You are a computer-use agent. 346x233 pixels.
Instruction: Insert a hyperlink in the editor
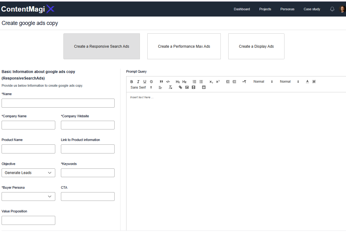click(x=180, y=88)
